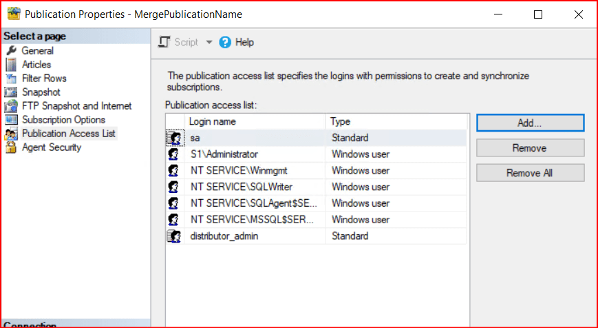The image size is (598, 328).
Task: Click the Filter Rows icon
Action: coord(10,79)
